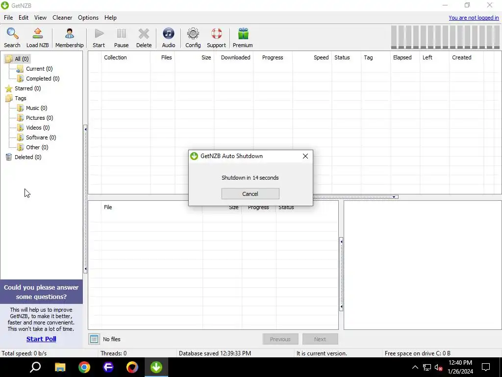
Task: Launch Google Chrome from the taskbar
Action: coord(84,367)
